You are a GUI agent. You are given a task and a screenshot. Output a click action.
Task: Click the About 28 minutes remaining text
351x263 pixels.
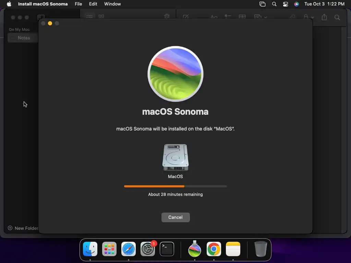point(175,195)
